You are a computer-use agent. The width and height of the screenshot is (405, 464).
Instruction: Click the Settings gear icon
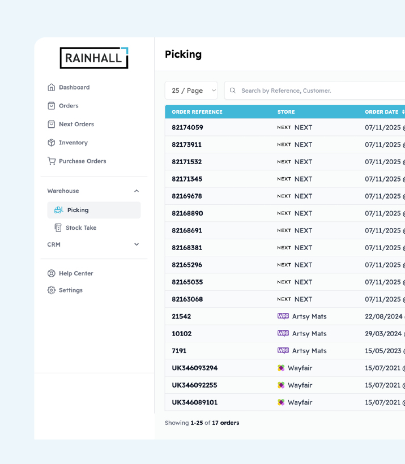[52, 290]
